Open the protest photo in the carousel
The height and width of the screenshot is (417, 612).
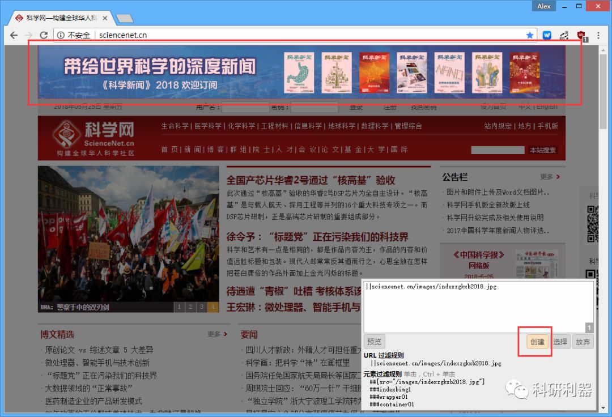(129, 233)
